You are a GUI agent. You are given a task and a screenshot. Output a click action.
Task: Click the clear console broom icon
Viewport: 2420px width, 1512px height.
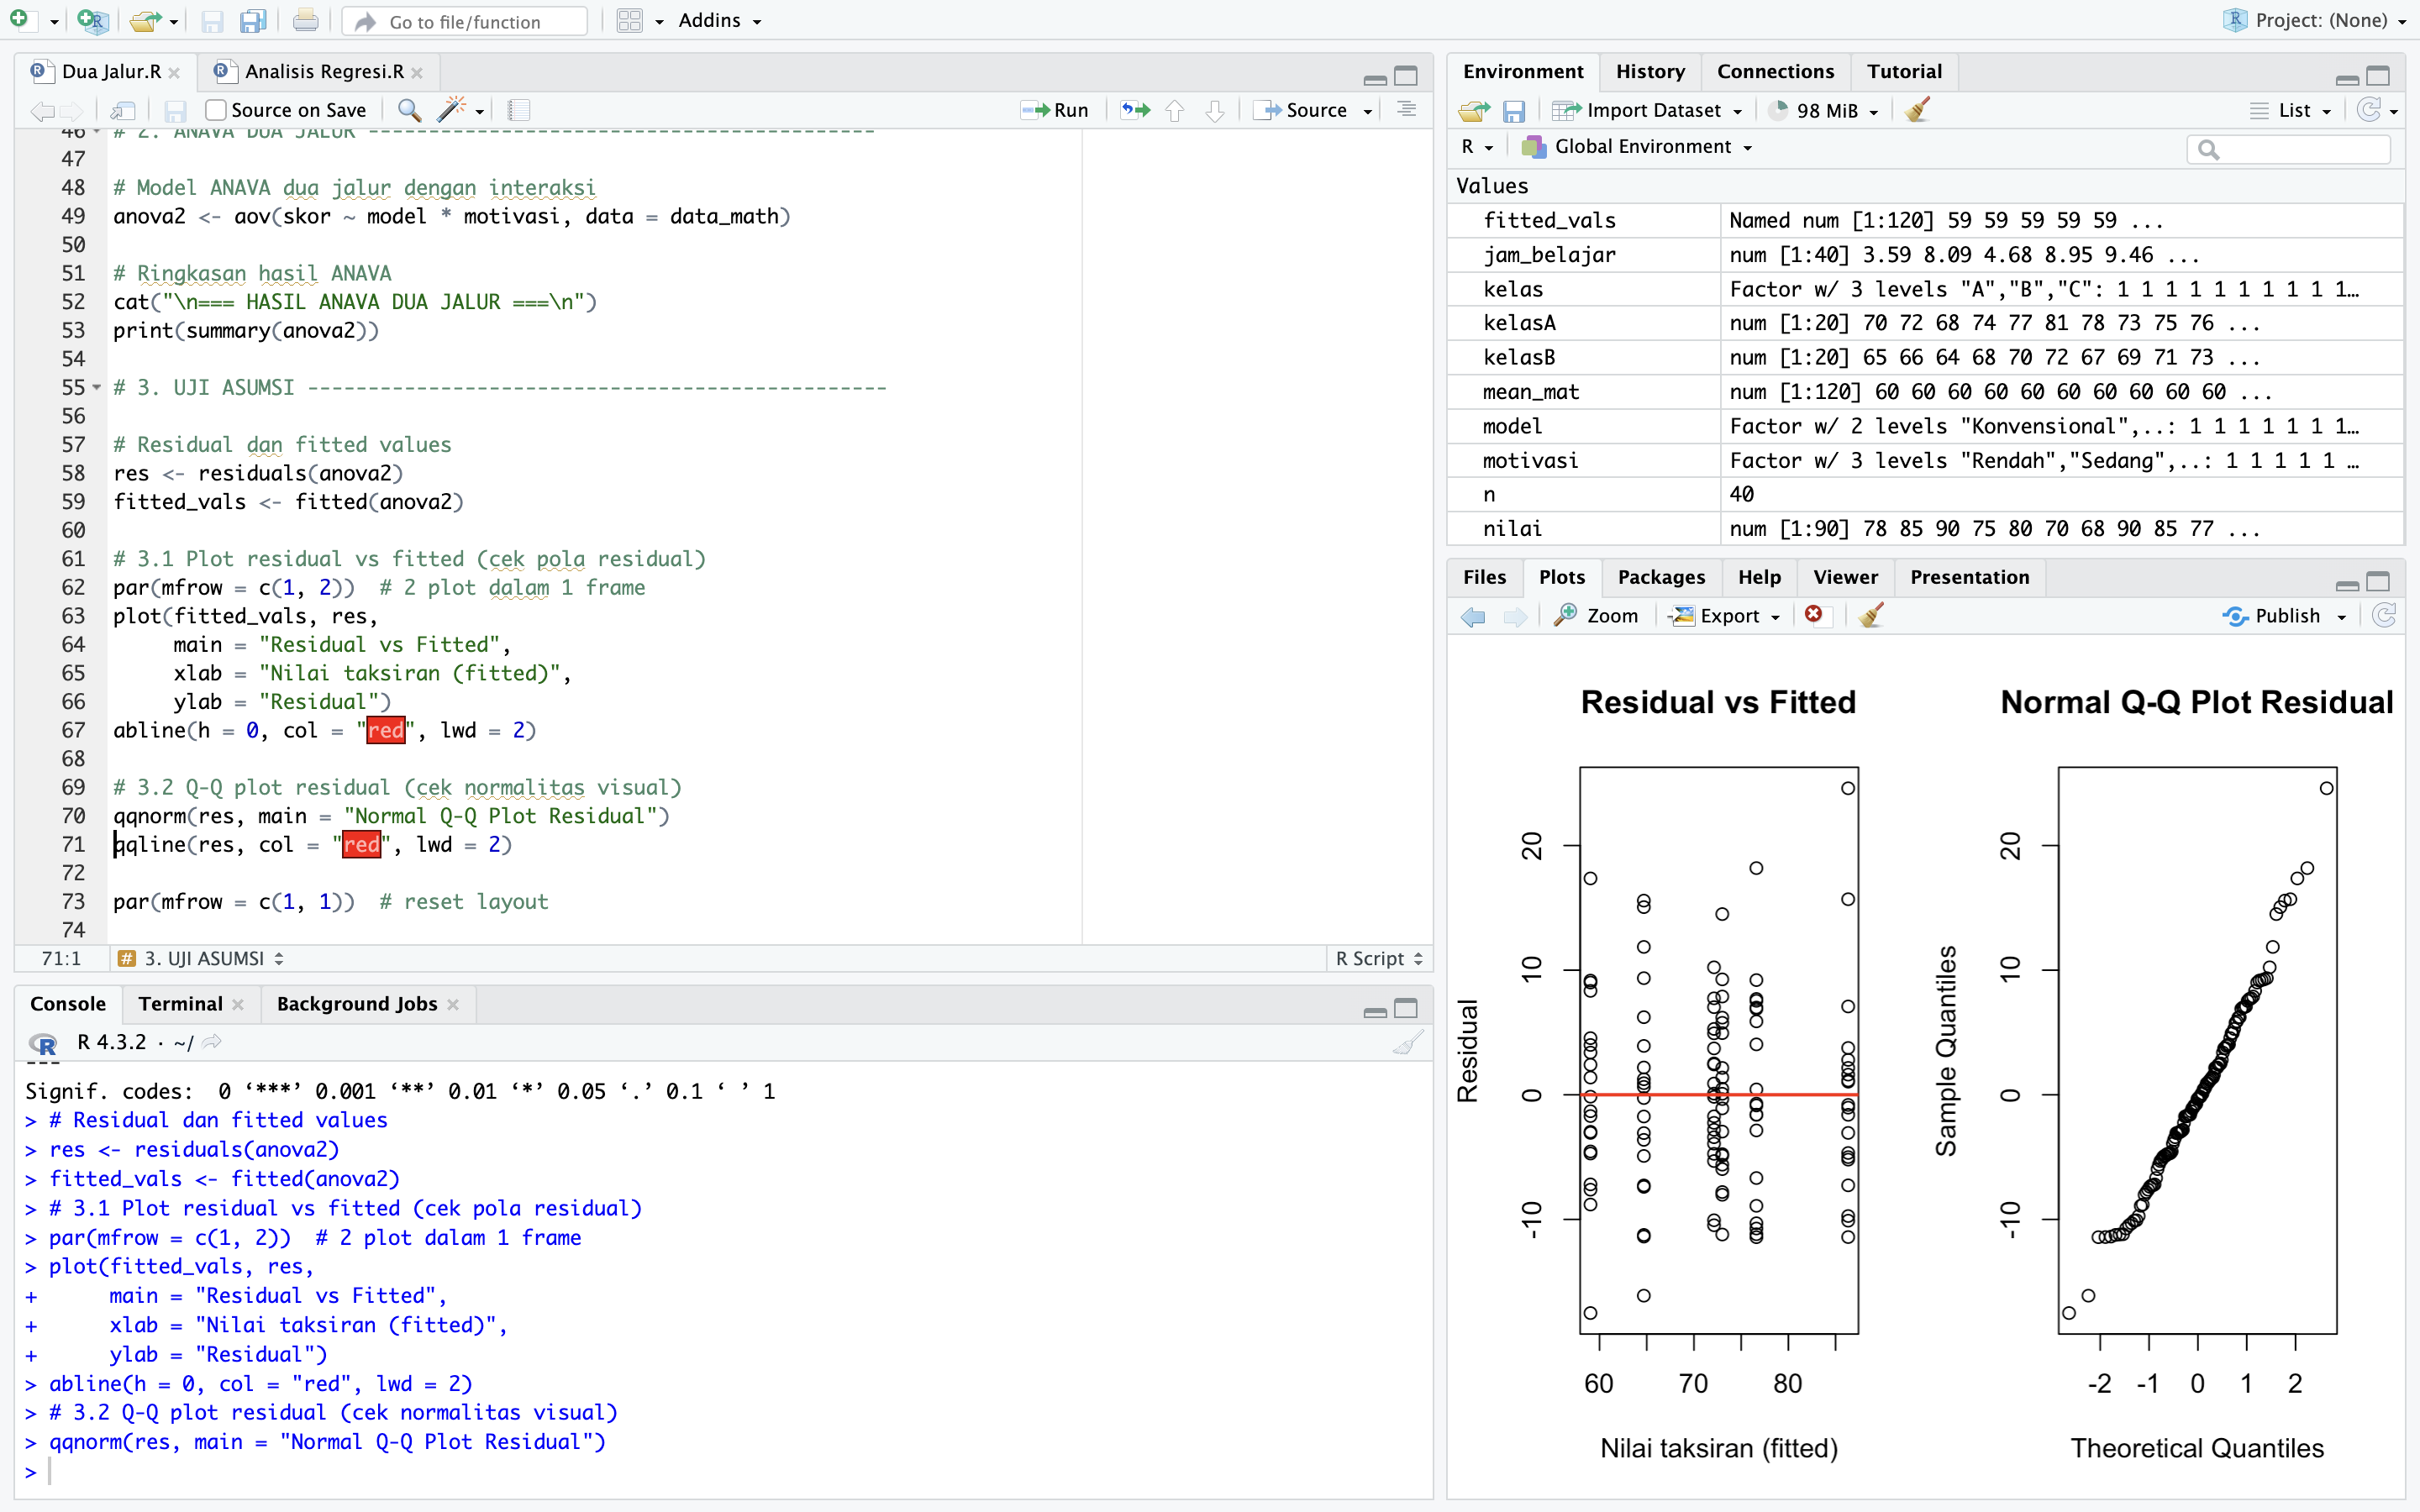click(1407, 1043)
